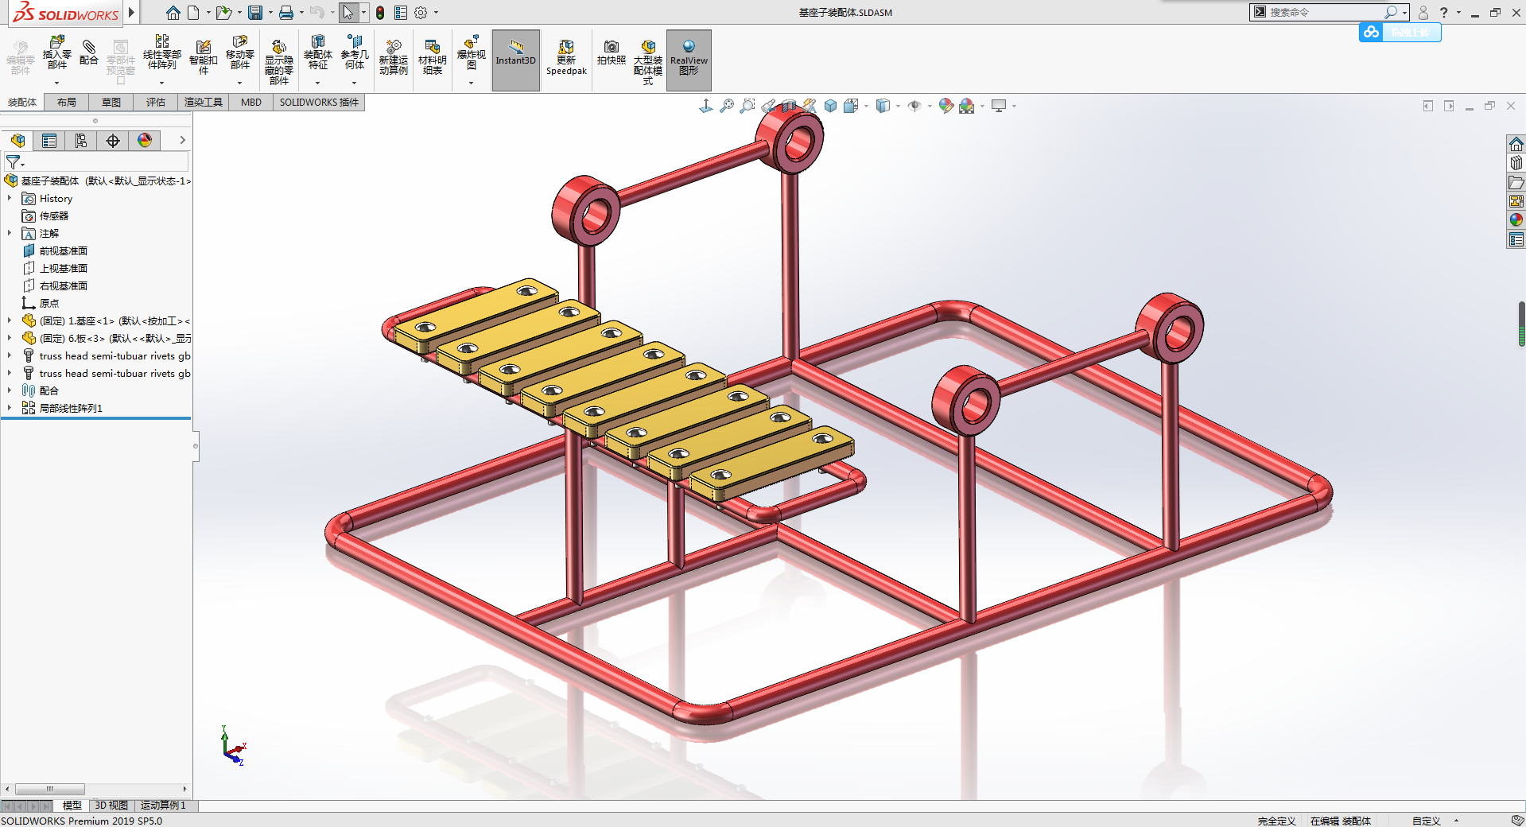The width and height of the screenshot is (1526, 827).
Task: Open Bill of Materials (材料明细表)
Action: (432, 57)
